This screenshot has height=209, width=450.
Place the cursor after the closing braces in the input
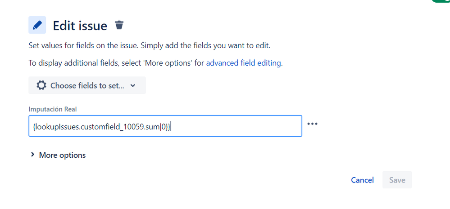click(171, 127)
